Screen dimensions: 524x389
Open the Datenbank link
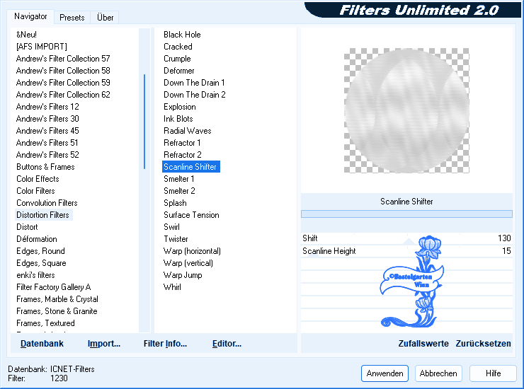pyautogui.click(x=42, y=344)
